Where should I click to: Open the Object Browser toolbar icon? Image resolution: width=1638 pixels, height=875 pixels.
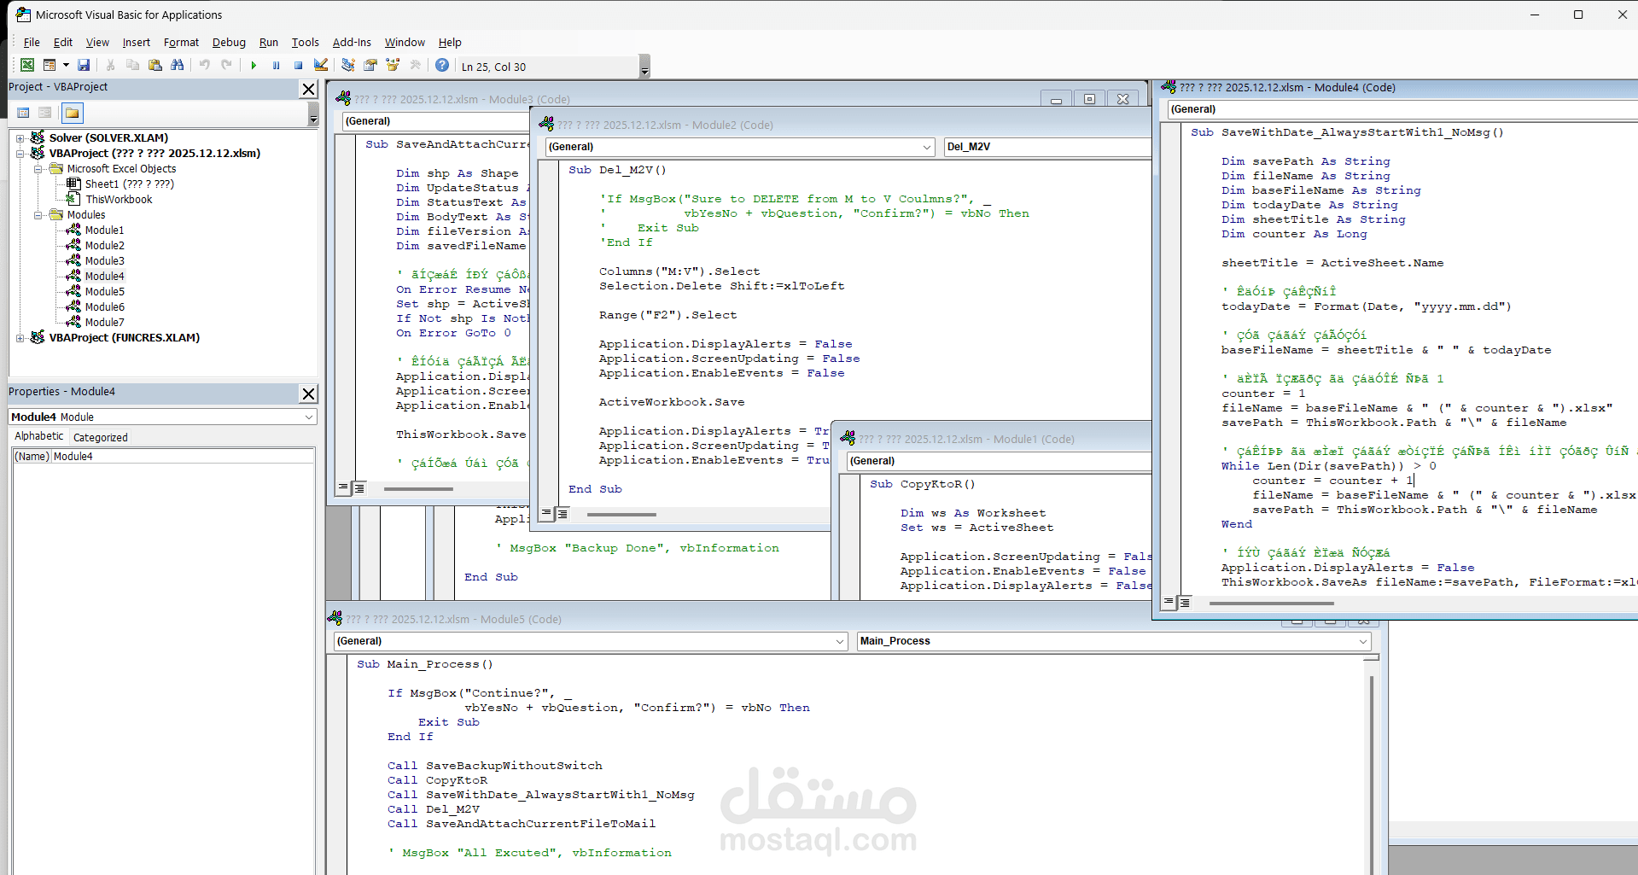point(393,65)
